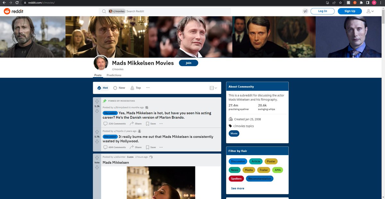This screenshot has height=199, width=385.
Task: Upvote the Marlon Brando discussion post
Action: 97,102
